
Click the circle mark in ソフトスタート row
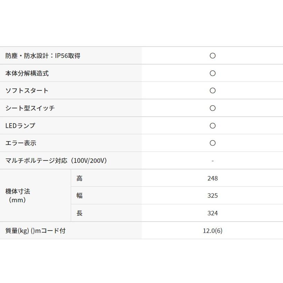pyautogui.click(x=213, y=90)
